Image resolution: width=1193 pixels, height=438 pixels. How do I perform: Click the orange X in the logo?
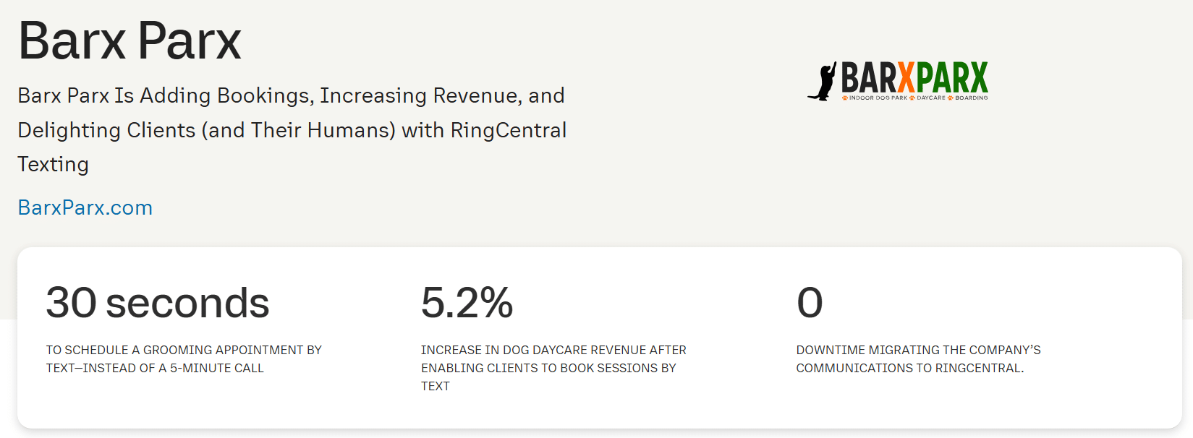[905, 77]
